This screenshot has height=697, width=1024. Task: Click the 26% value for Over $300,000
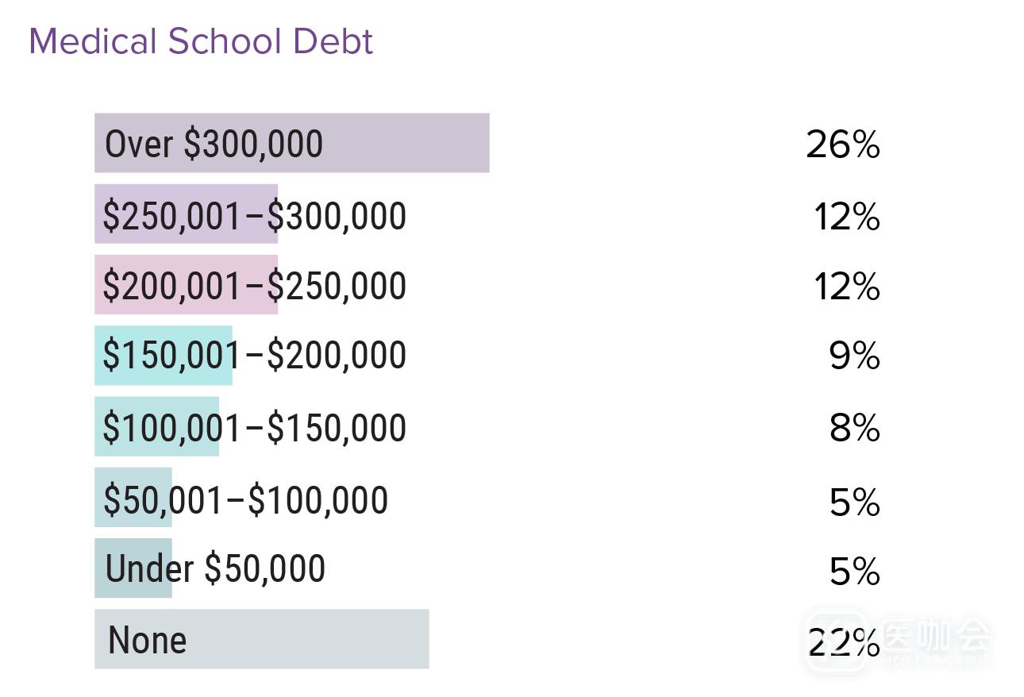(x=842, y=145)
